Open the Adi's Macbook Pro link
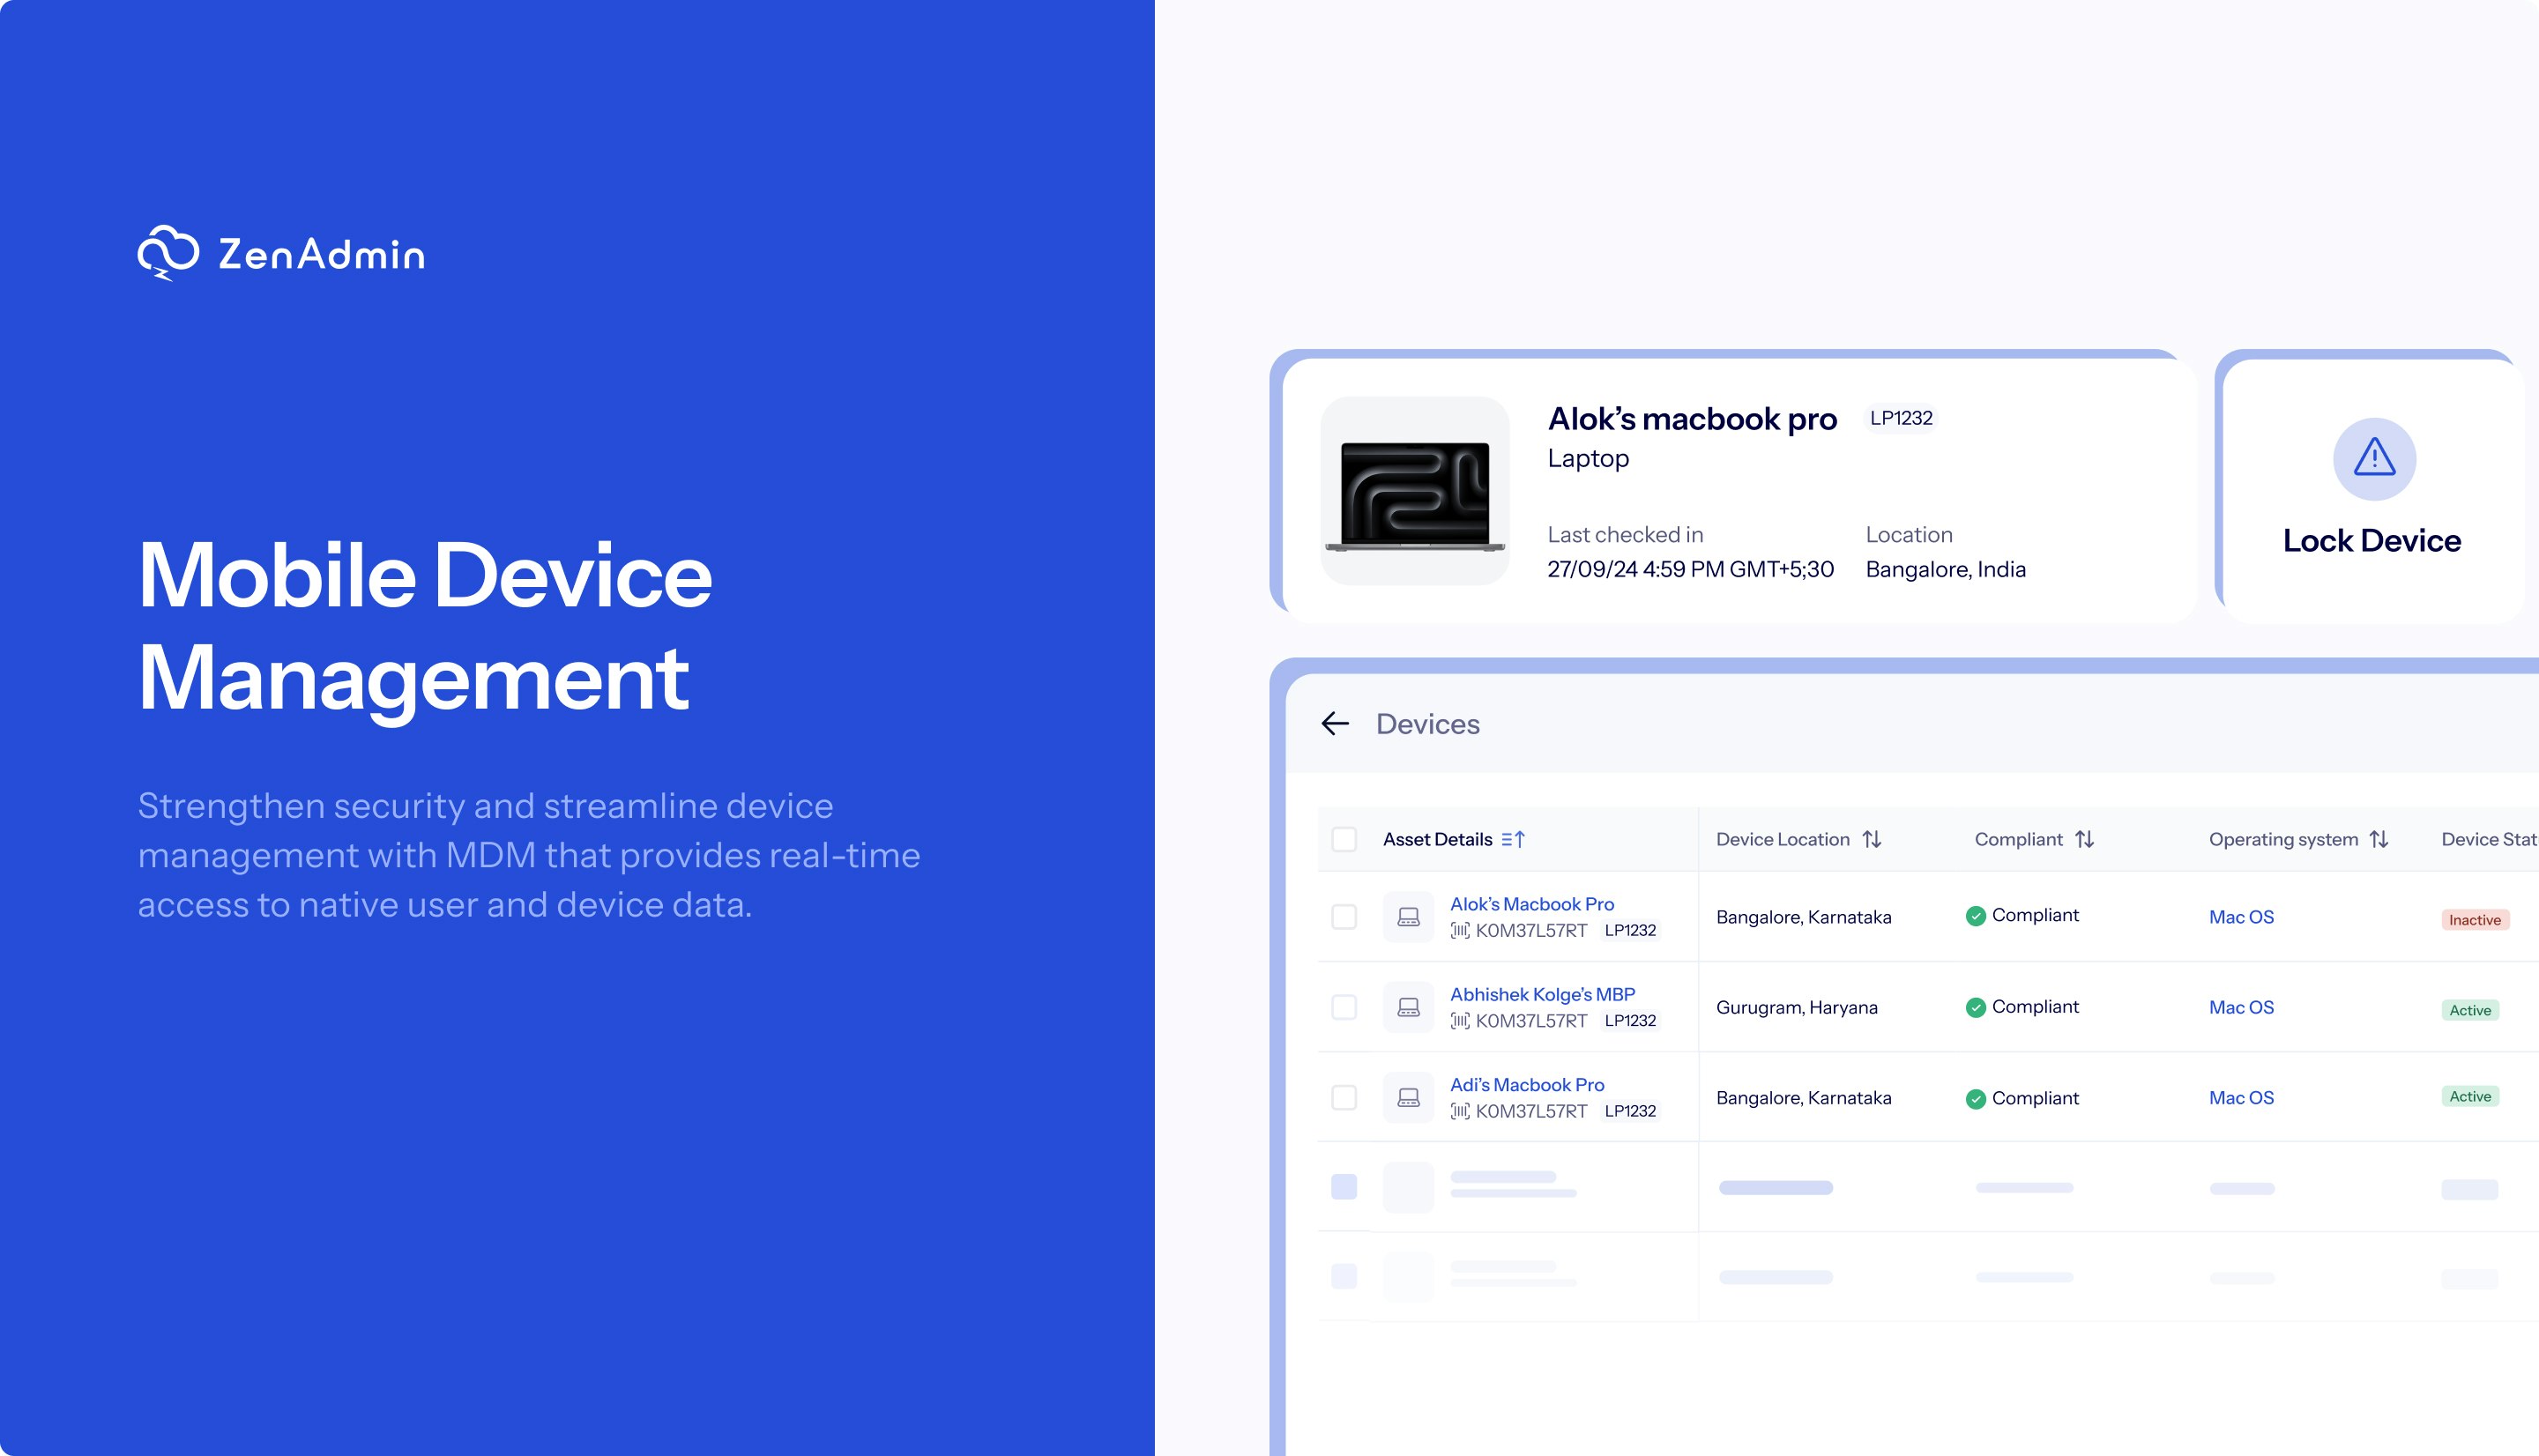This screenshot has width=2539, height=1456. click(1527, 1085)
